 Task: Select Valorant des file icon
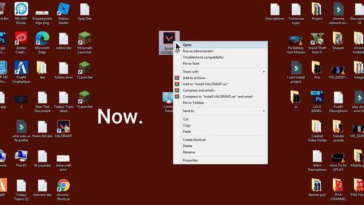click(x=42, y=186)
